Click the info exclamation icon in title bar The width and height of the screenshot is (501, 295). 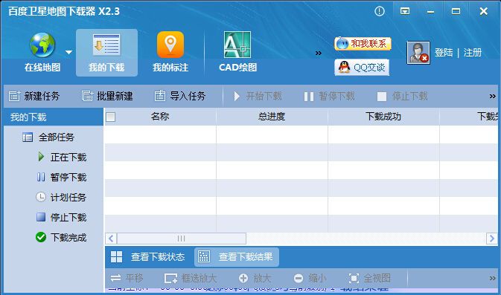[x=379, y=11]
